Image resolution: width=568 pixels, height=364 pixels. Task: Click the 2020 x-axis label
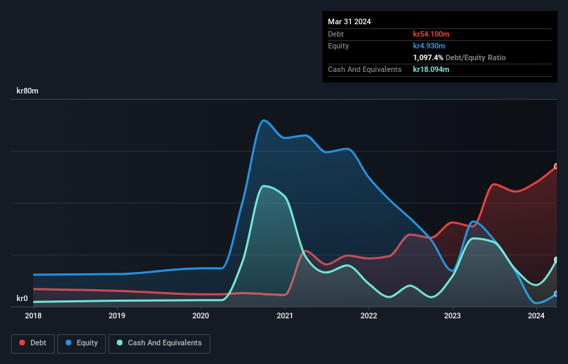point(201,316)
